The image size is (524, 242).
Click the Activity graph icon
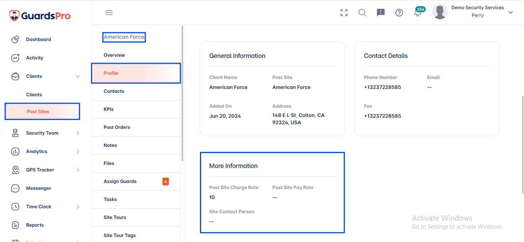15,58
